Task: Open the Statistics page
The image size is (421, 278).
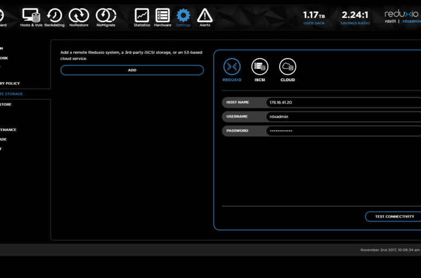Action: tap(142, 17)
